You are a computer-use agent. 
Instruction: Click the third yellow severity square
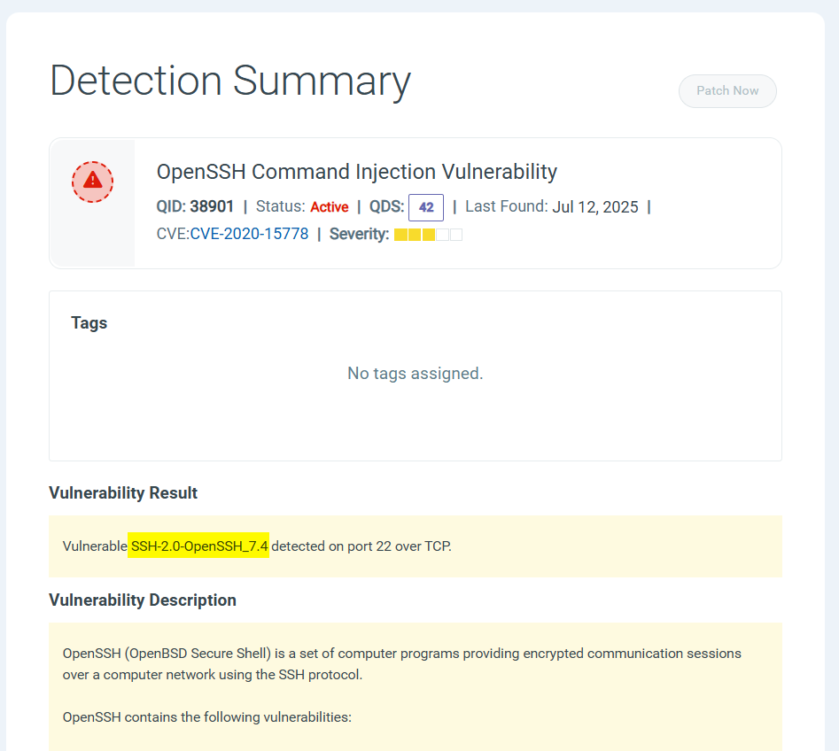click(429, 235)
